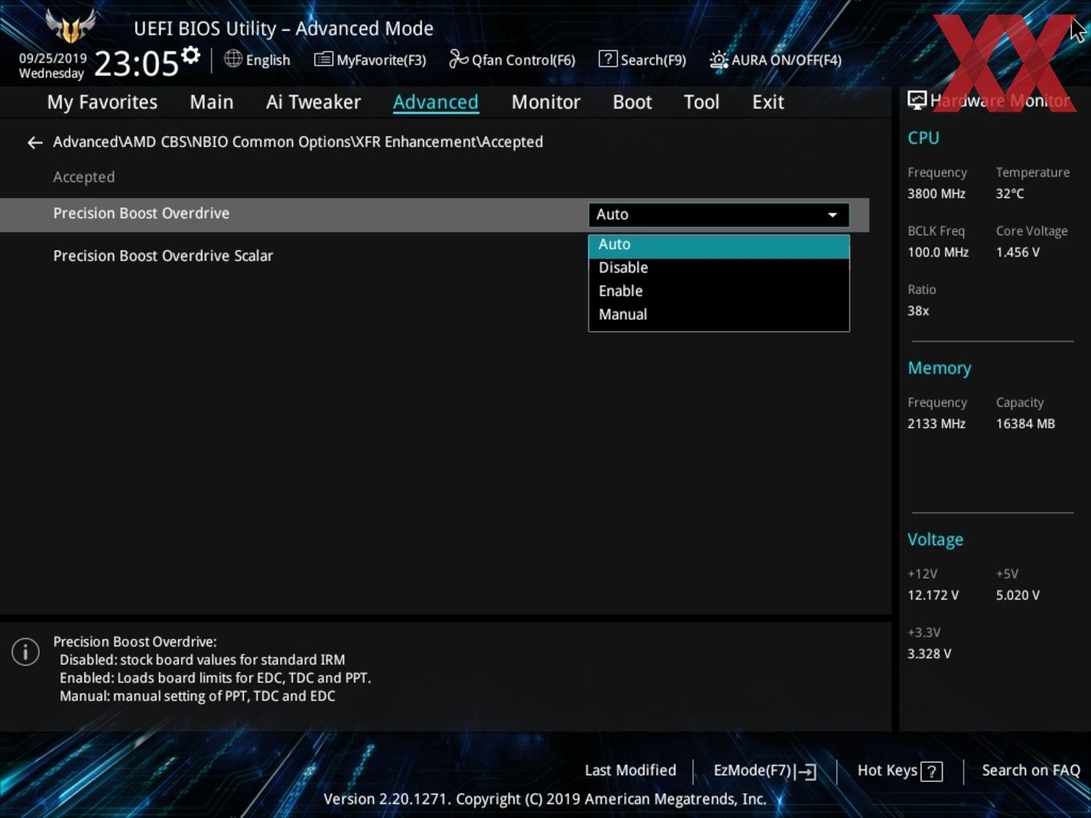
Task: Click the +12V reading 12.172 V
Action: point(933,595)
